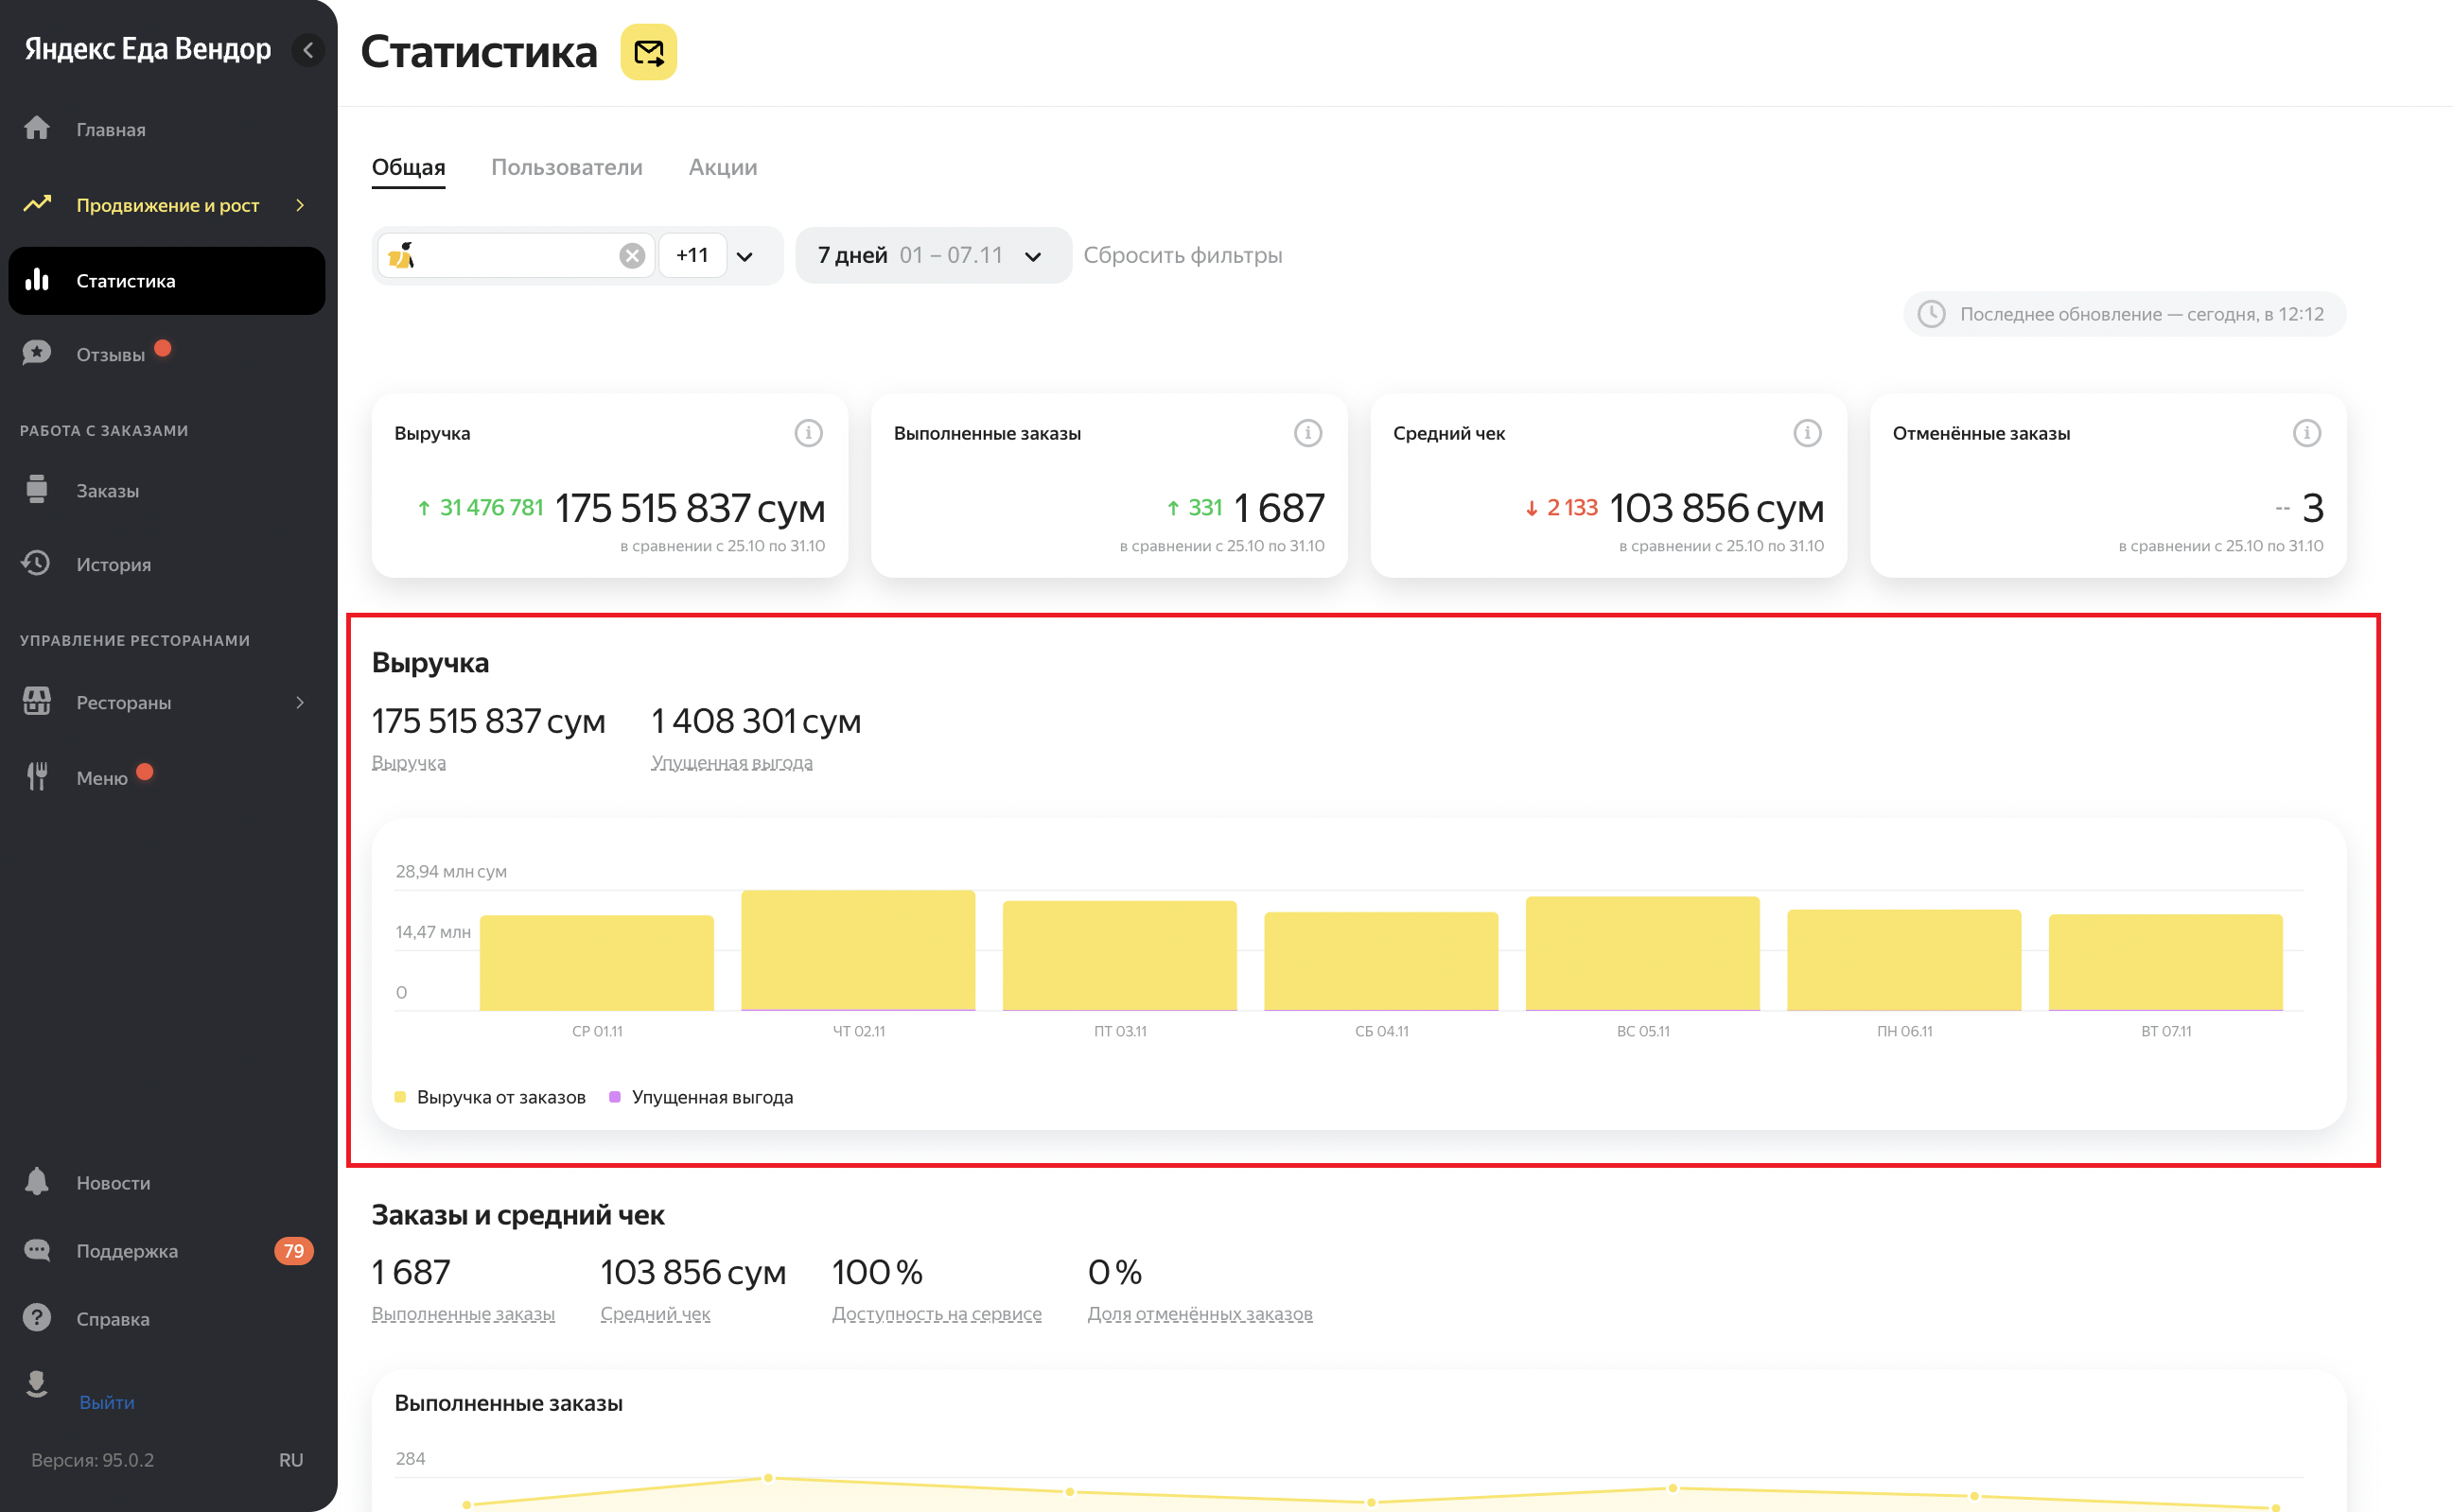Clear the restaurant filter with X icon
The height and width of the screenshot is (1512, 2453).
tap(632, 256)
